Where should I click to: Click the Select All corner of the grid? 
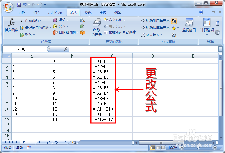[x=7, y=56]
